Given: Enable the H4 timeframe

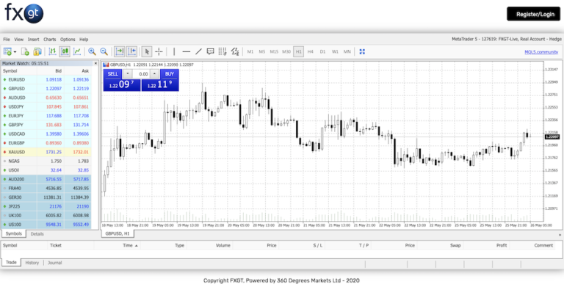Looking at the screenshot, I should (311, 51).
